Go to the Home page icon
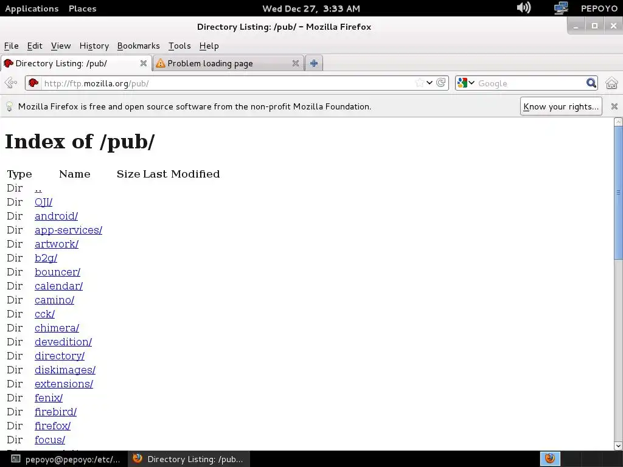The image size is (623, 467). coord(611,83)
